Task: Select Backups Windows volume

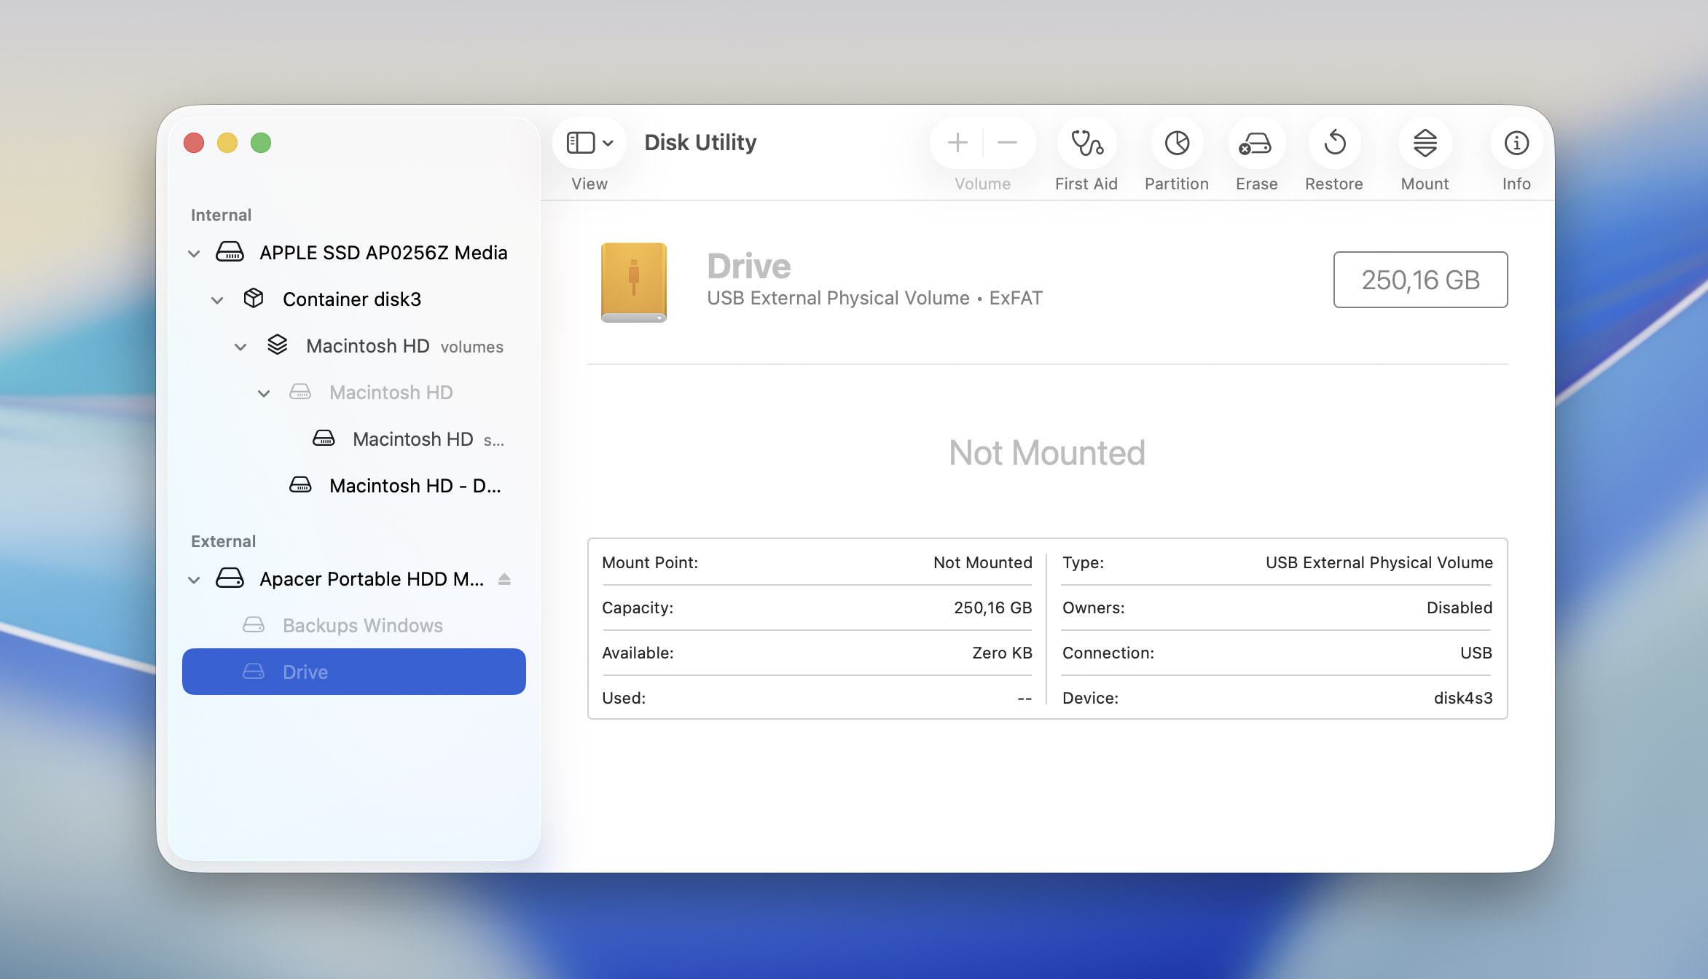Action: (354, 626)
